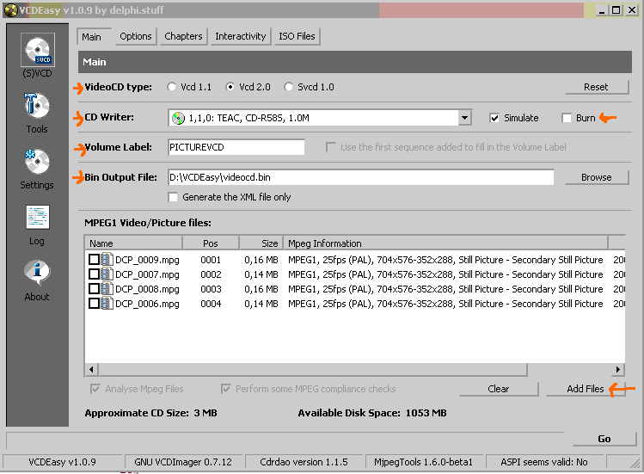Viewport: 644px width, 474px height.
Task: Click position value 0001
Action: click(211, 260)
